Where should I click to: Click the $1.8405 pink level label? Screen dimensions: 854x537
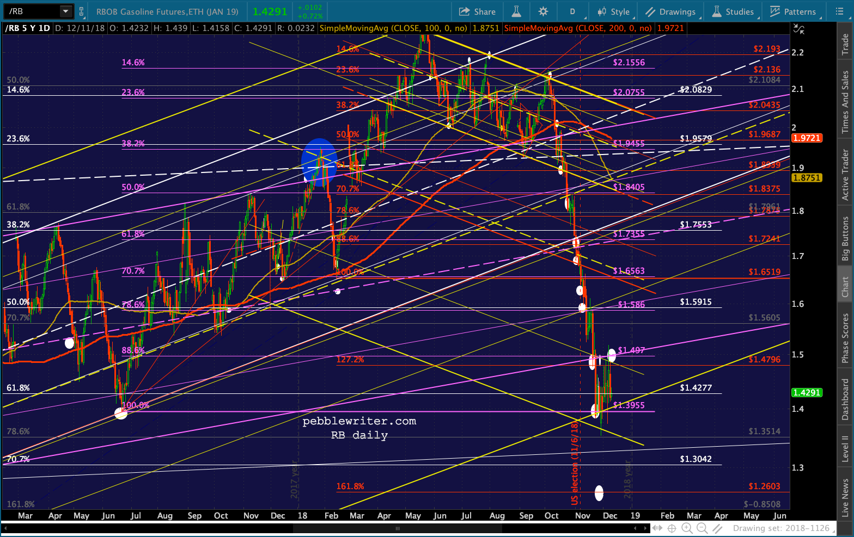tap(629, 187)
